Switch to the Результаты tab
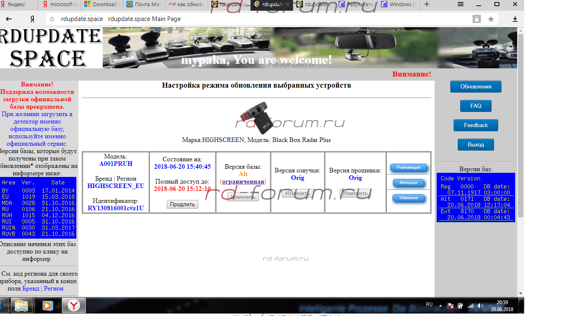 pos(356,4)
